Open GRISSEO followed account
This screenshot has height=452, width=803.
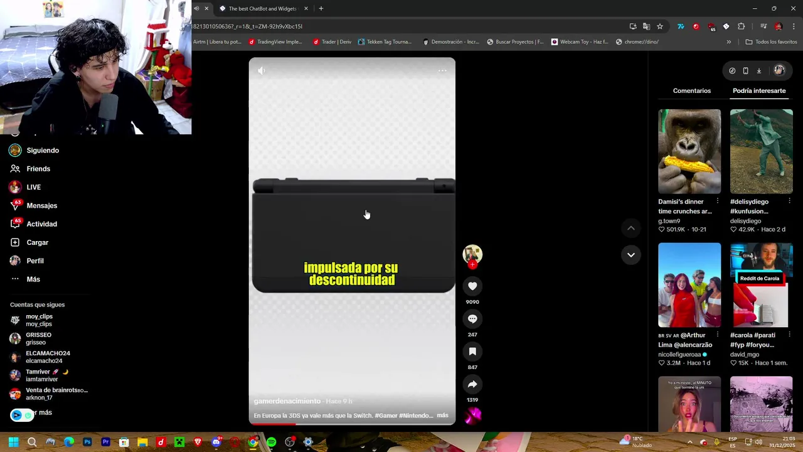click(x=38, y=338)
